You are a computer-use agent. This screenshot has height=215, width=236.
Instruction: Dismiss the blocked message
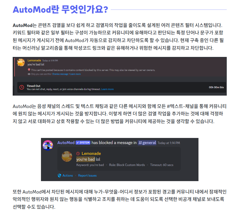click(60, 74)
